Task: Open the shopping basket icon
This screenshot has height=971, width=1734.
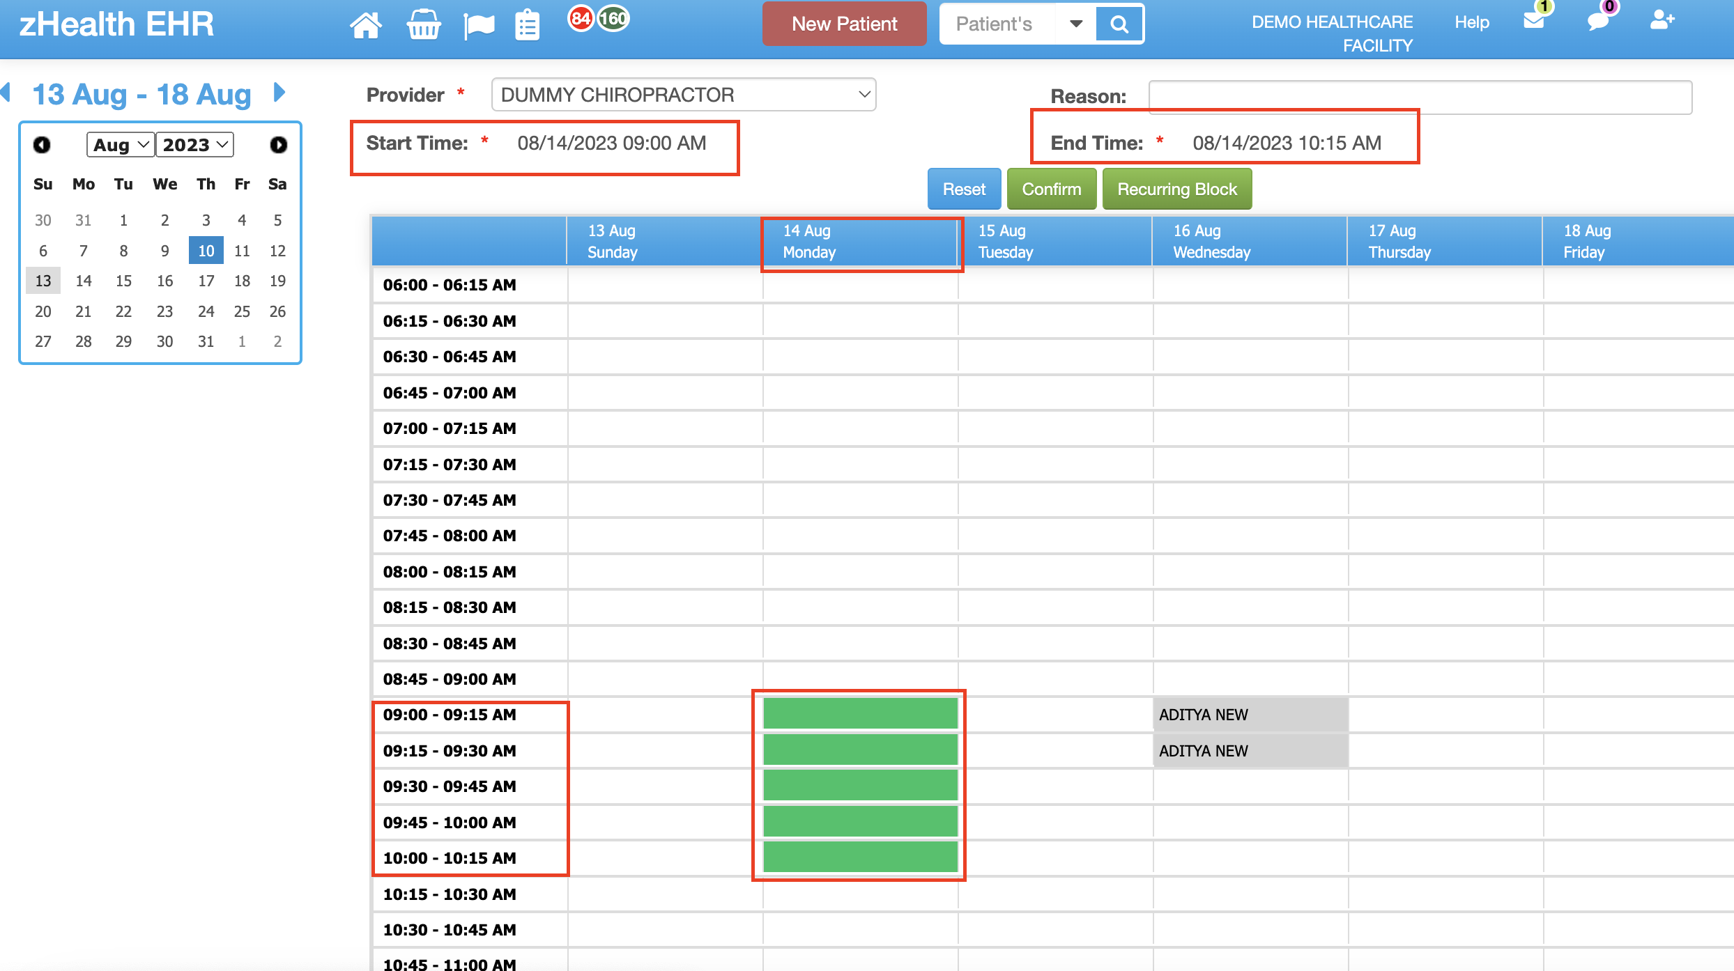Action: coord(423,24)
